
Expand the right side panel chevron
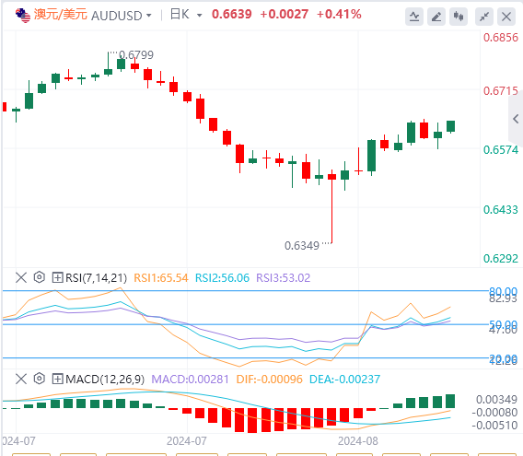click(x=516, y=119)
